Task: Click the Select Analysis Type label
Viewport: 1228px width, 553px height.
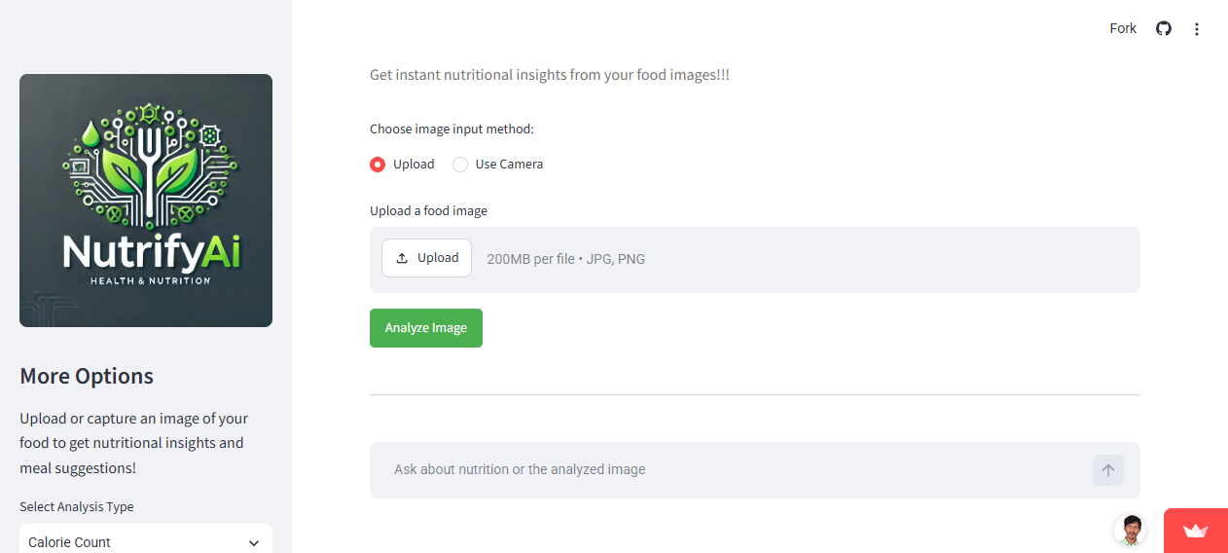Action: 77,507
